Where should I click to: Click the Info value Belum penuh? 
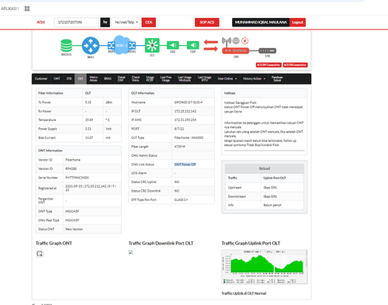(272, 205)
